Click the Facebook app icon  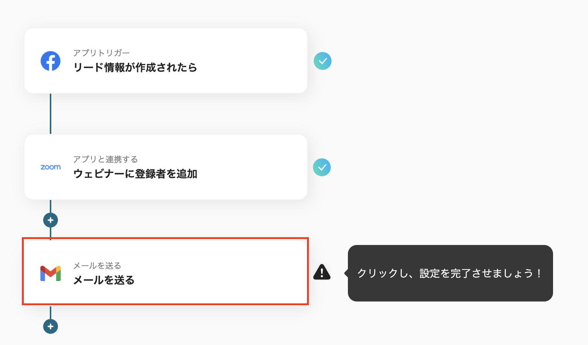pos(50,61)
